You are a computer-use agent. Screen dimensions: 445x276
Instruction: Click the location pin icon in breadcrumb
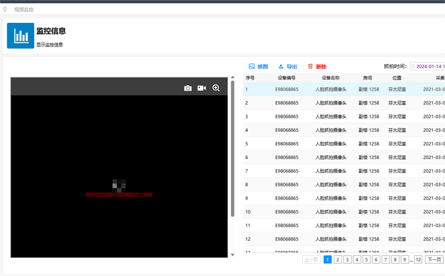[6, 9]
